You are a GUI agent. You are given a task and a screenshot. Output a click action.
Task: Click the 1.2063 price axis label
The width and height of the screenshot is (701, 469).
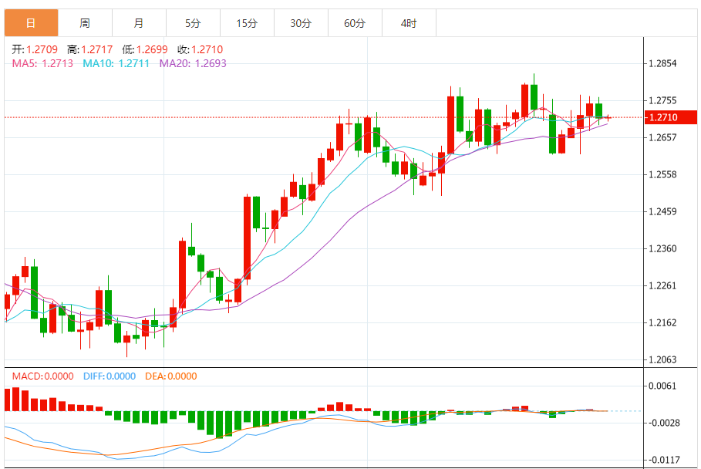(662, 360)
